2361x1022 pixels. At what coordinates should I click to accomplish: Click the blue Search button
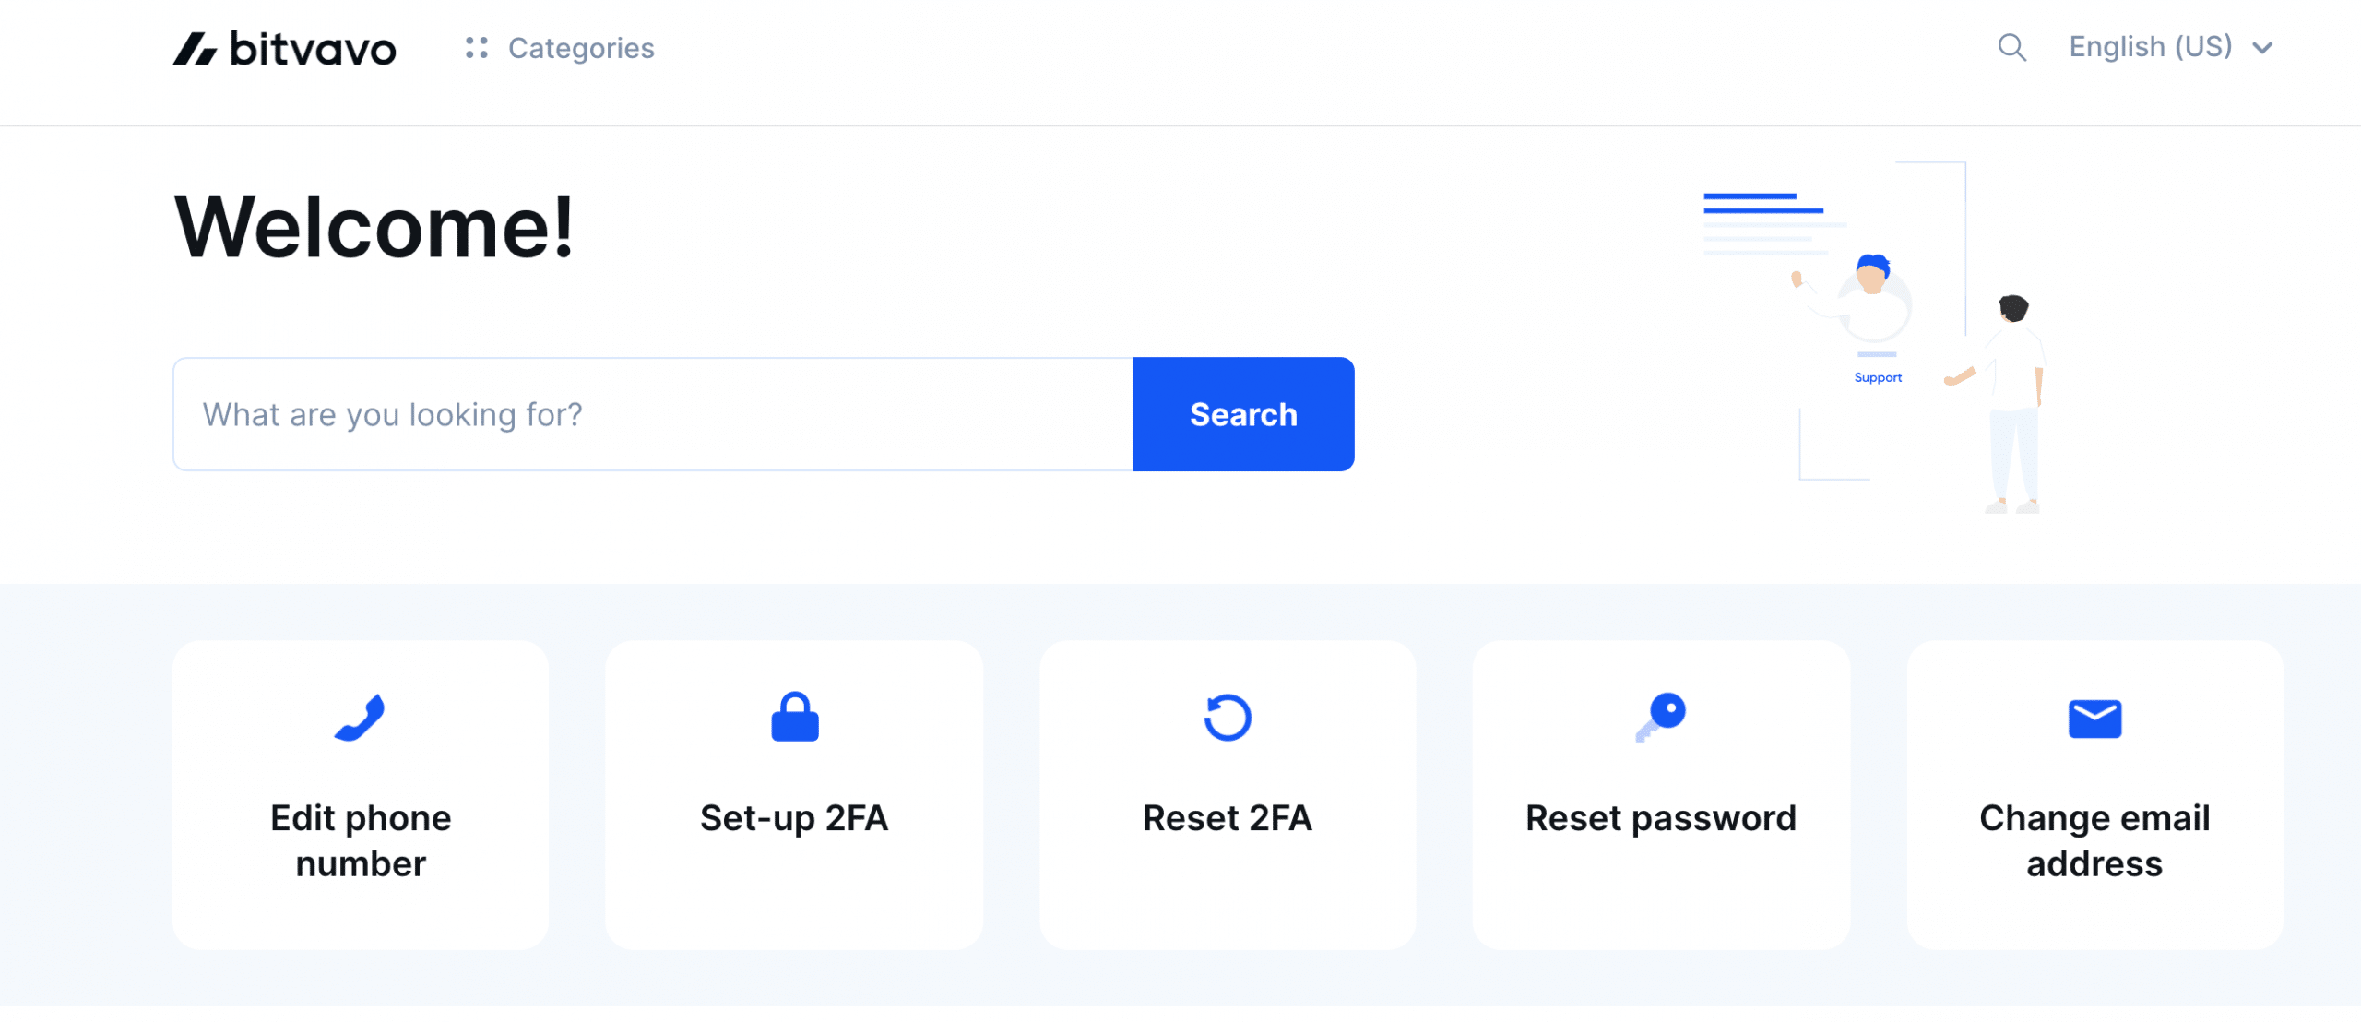coord(1243,414)
